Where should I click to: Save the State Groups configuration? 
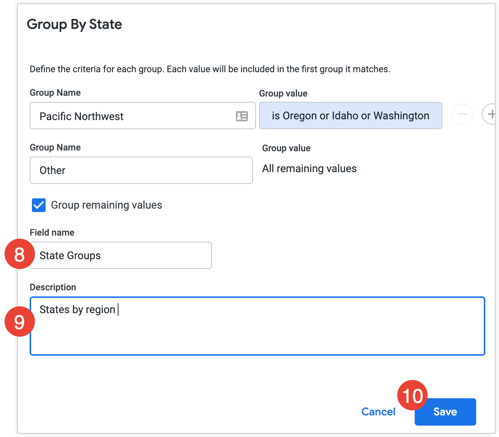pos(445,412)
